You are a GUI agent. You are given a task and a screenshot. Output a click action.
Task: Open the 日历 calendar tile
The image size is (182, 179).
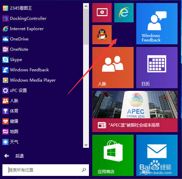coord(157,68)
